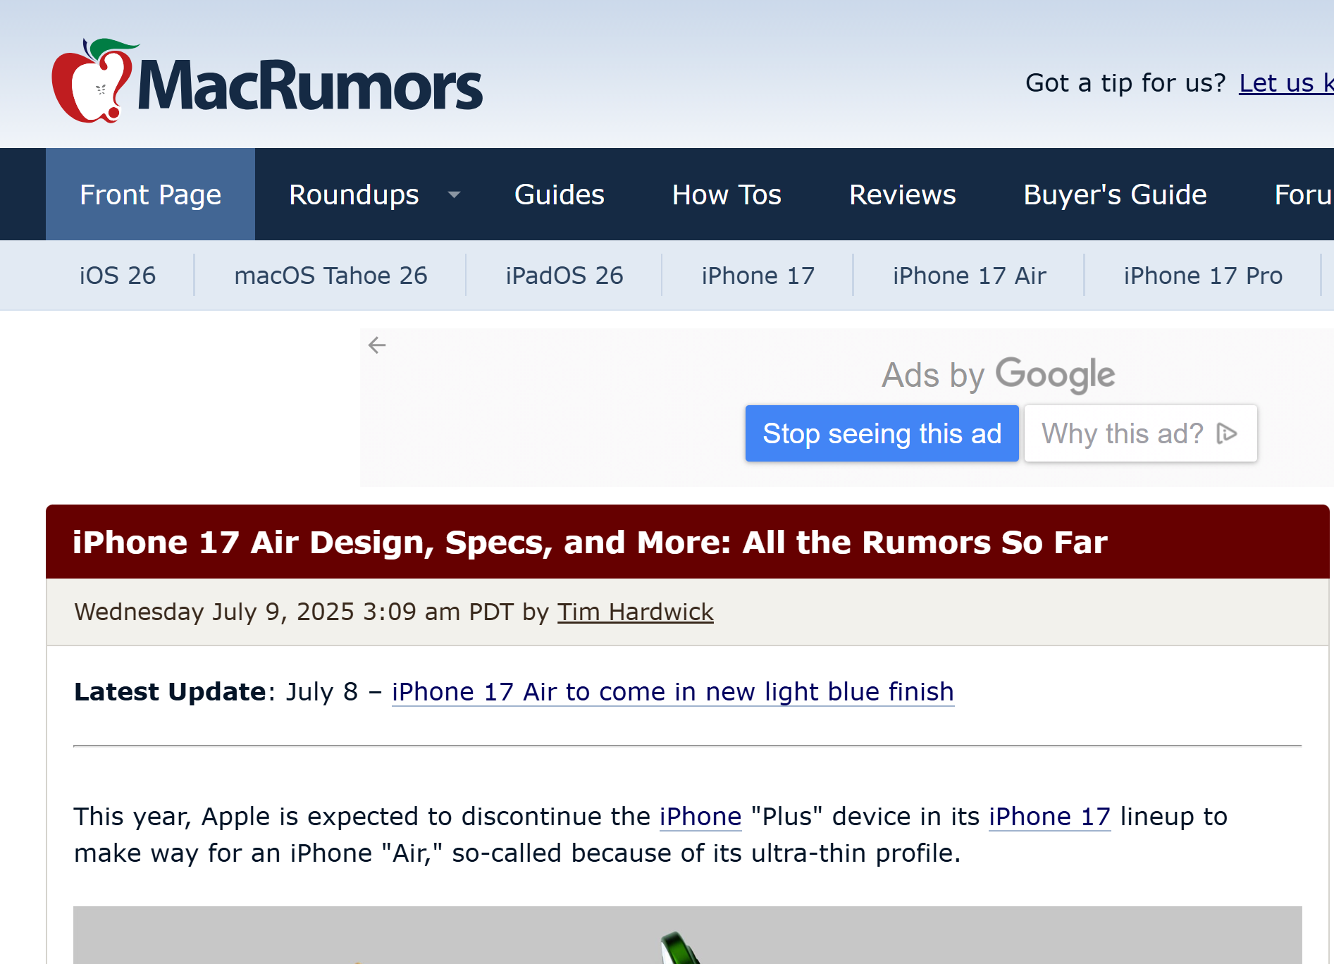Expand the Roundups dropdown arrow
The image size is (1334, 964).
(x=455, y=194)
